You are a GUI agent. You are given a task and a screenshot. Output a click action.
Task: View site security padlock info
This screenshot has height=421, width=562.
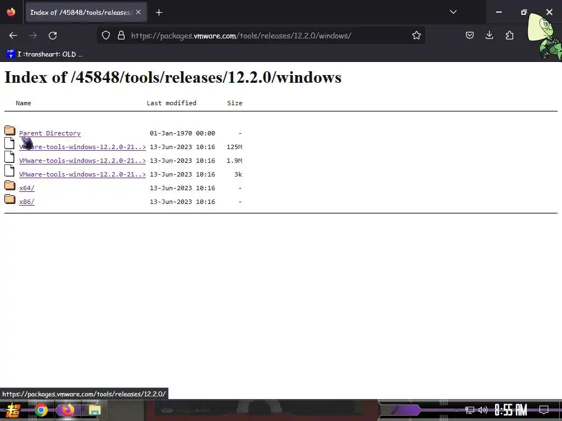pos(121,36)
